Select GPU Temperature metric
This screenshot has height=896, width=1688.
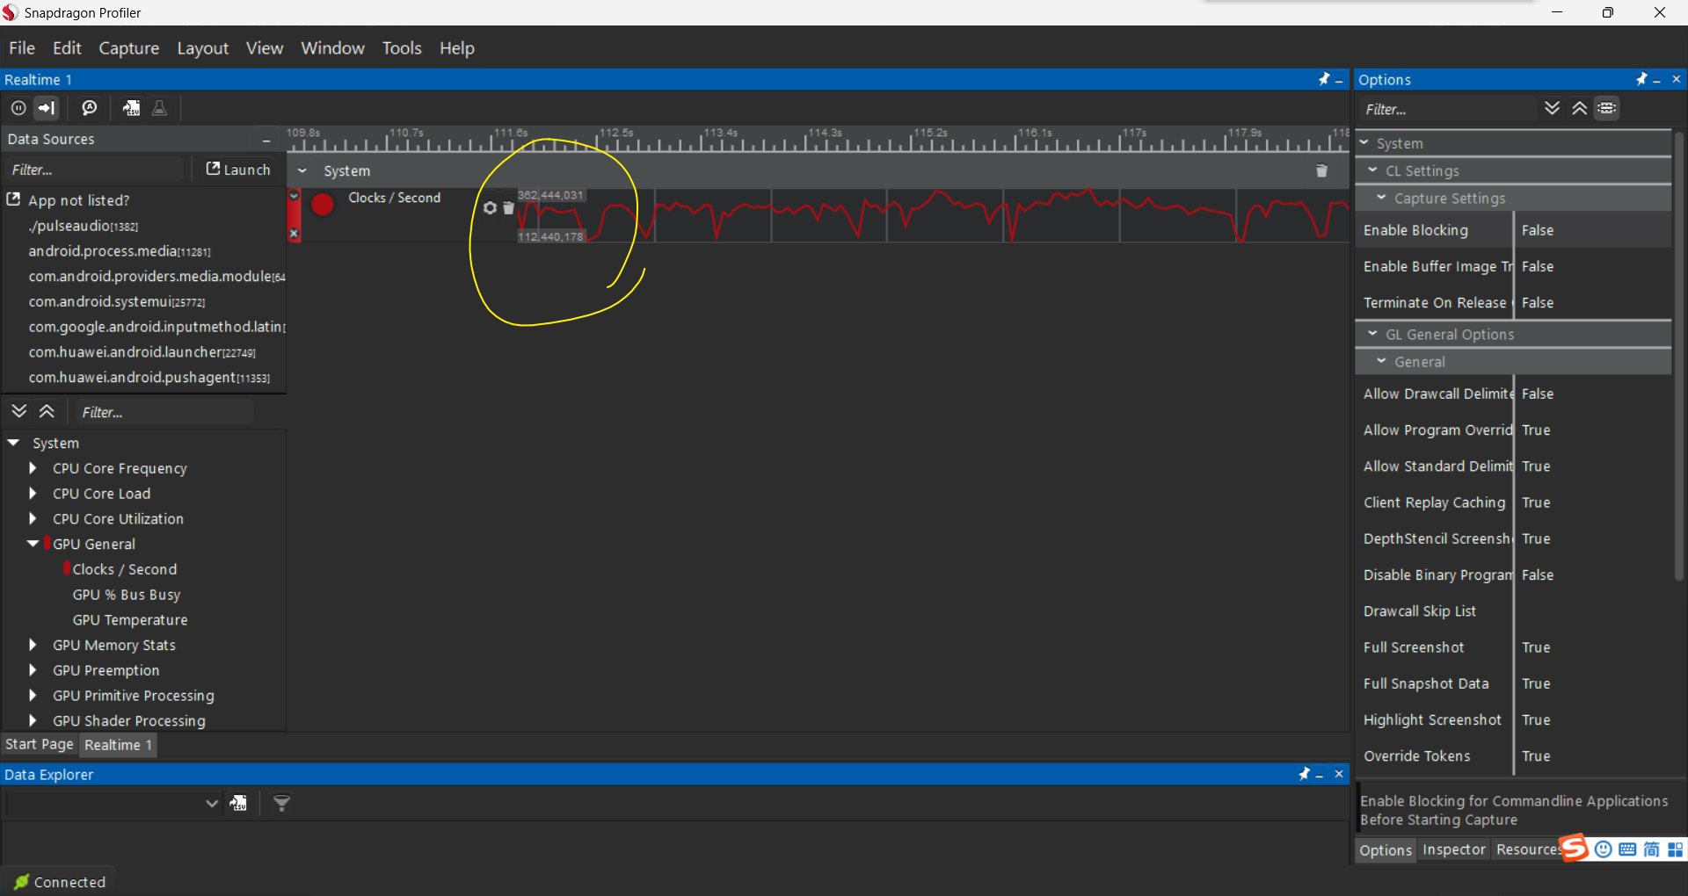[130, 620]
